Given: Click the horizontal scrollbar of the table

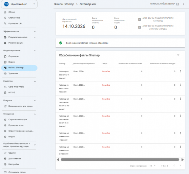Looking at the screenshot, I should click(120, 160).
